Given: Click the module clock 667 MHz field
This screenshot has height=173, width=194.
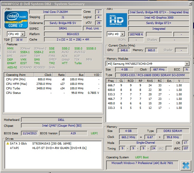Looking at the screenshot, I should pos(159,70).
